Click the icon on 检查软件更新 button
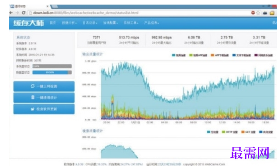277x166 pixels. coord(33,109)
